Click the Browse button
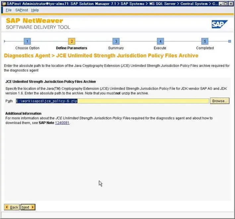 click(219, 101)
